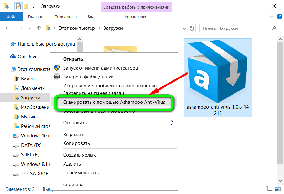Open Рабочий стол in the sidebar

tap(32, 126)
